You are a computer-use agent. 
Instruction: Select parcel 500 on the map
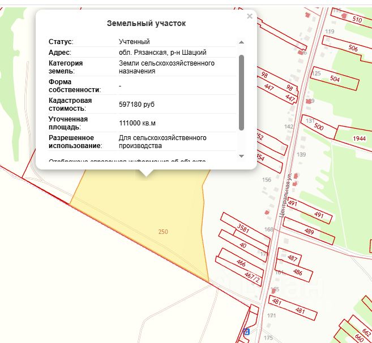(318, 127)
